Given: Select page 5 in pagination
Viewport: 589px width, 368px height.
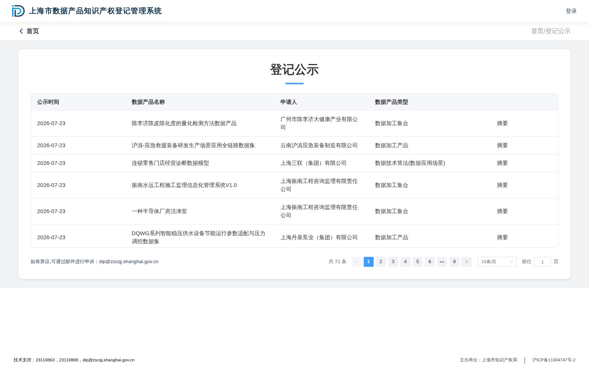Looking at the screenshot, I should (x=417, y=262).
